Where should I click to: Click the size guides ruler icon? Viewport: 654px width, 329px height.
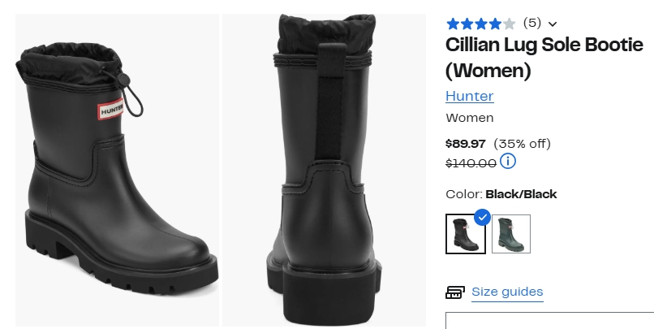coord(455,292)
